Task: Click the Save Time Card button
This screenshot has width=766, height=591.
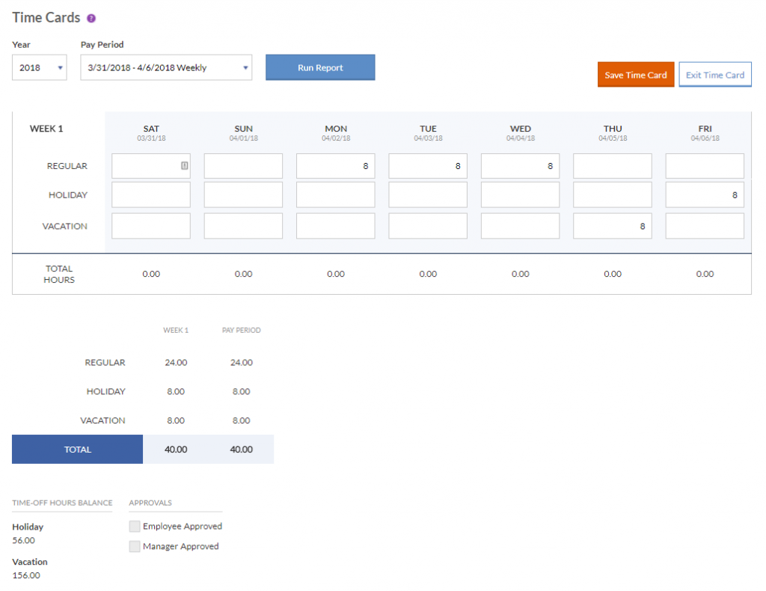Action: 635,75
